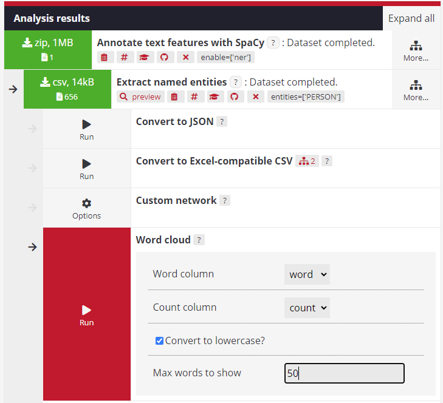Run the Convert to JSON processor

(86, 129)
